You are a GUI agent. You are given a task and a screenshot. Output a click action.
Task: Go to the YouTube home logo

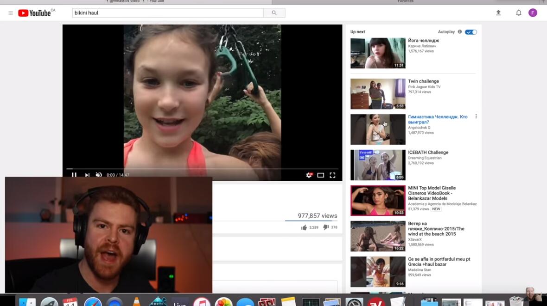coord(34,13)
